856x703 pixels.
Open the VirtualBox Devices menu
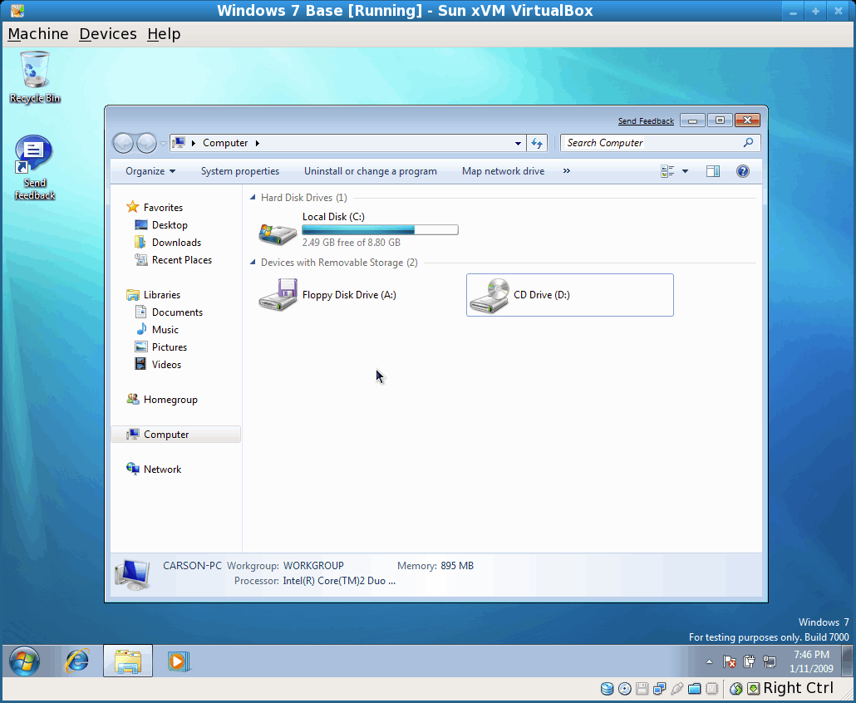108,34
